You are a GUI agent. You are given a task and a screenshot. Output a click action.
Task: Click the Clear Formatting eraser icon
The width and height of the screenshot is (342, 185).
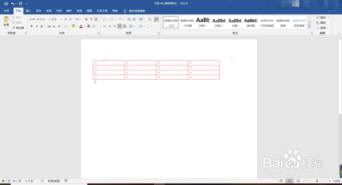point(86,19)
